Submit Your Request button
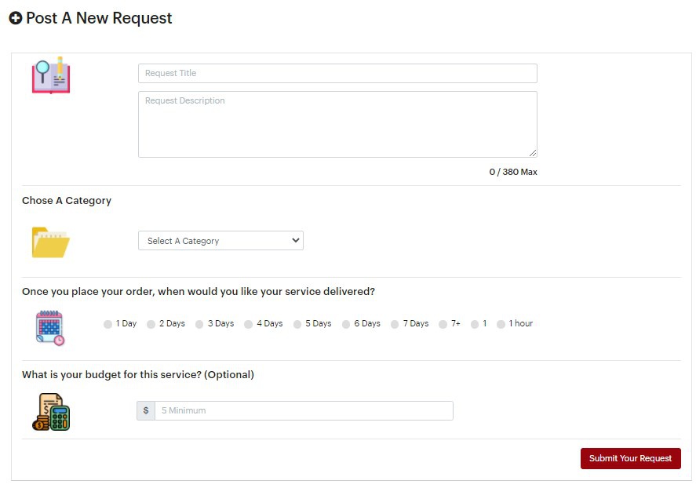This screenshot has width=696, height=488. 630,458
